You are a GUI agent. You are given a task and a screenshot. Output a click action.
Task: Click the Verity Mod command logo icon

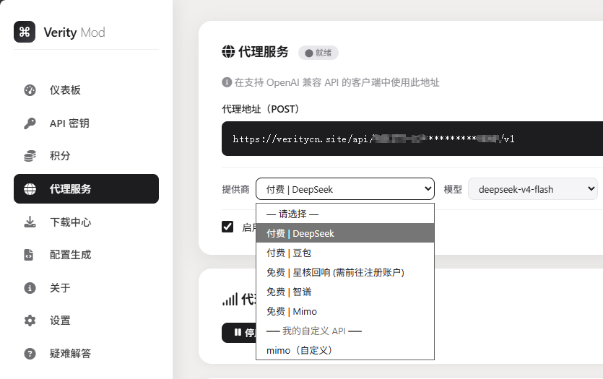(25, 32)
